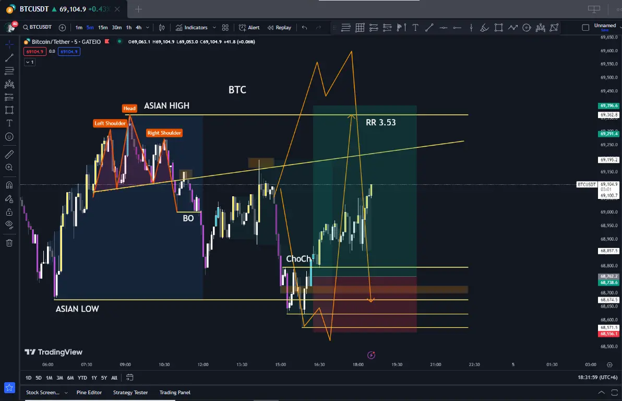Click the redo arrow
The image size is (622, 401).
coord(318,27)
